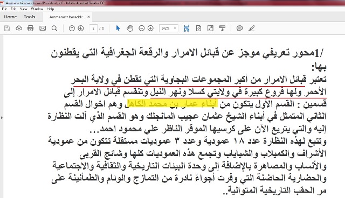
Task: Click the page number field
Action: [x=93, y=29]
